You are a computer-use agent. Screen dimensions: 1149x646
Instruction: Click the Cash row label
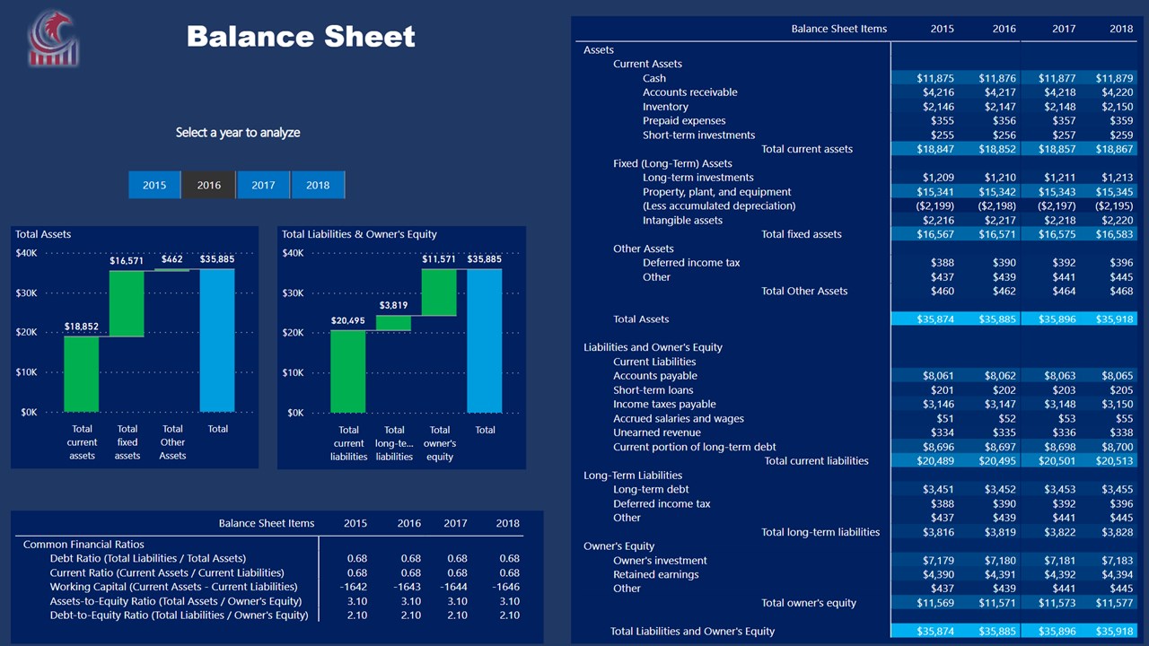pos(654,78)
